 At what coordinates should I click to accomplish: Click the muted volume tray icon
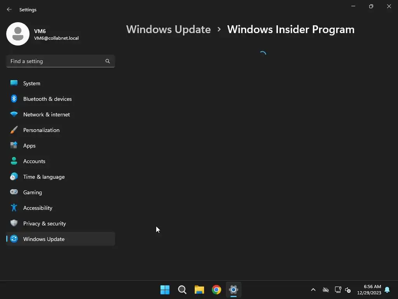(x=348, y=290)
